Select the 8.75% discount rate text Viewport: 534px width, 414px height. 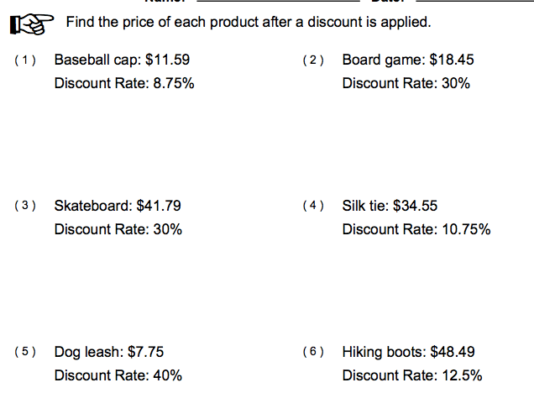tap(124, 83)
